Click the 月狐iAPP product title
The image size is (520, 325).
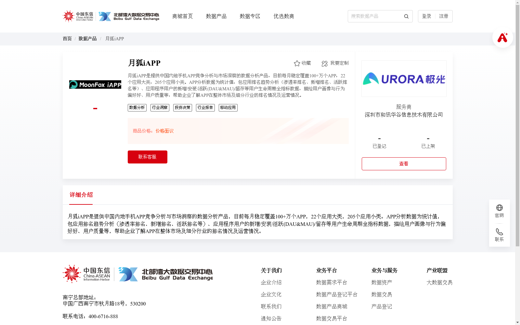(144, 63)
